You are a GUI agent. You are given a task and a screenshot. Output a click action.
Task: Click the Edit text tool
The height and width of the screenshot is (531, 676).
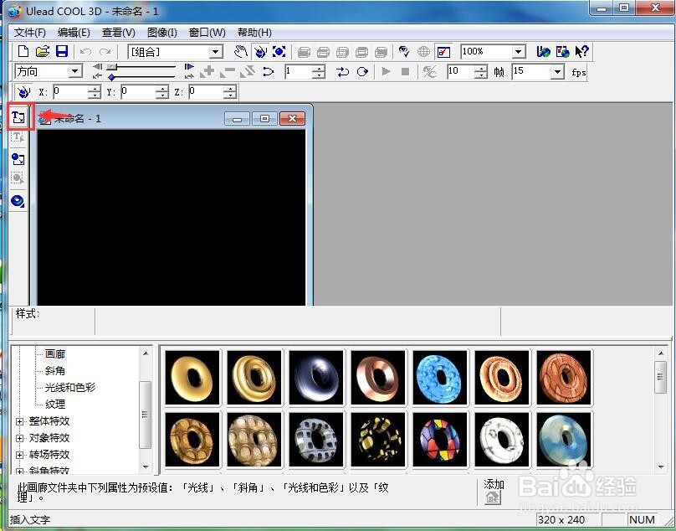pyautogui.click(x=18, y=137)
